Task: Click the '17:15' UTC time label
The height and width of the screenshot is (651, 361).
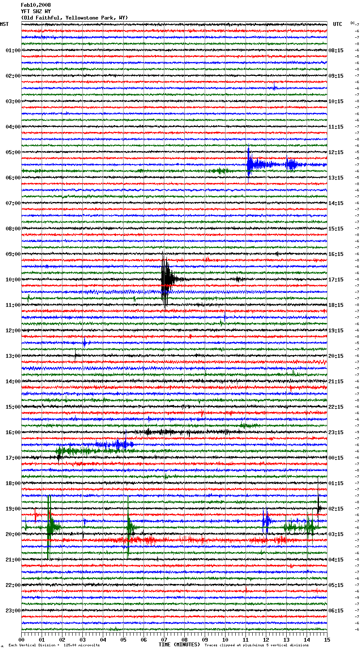Action: (x=336, y=280)
